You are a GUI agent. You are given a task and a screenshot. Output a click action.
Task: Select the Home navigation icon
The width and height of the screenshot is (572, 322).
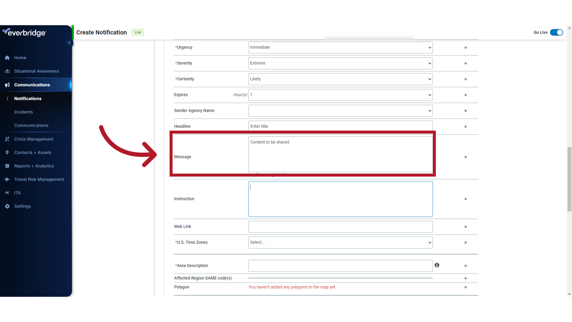point(7,58)
